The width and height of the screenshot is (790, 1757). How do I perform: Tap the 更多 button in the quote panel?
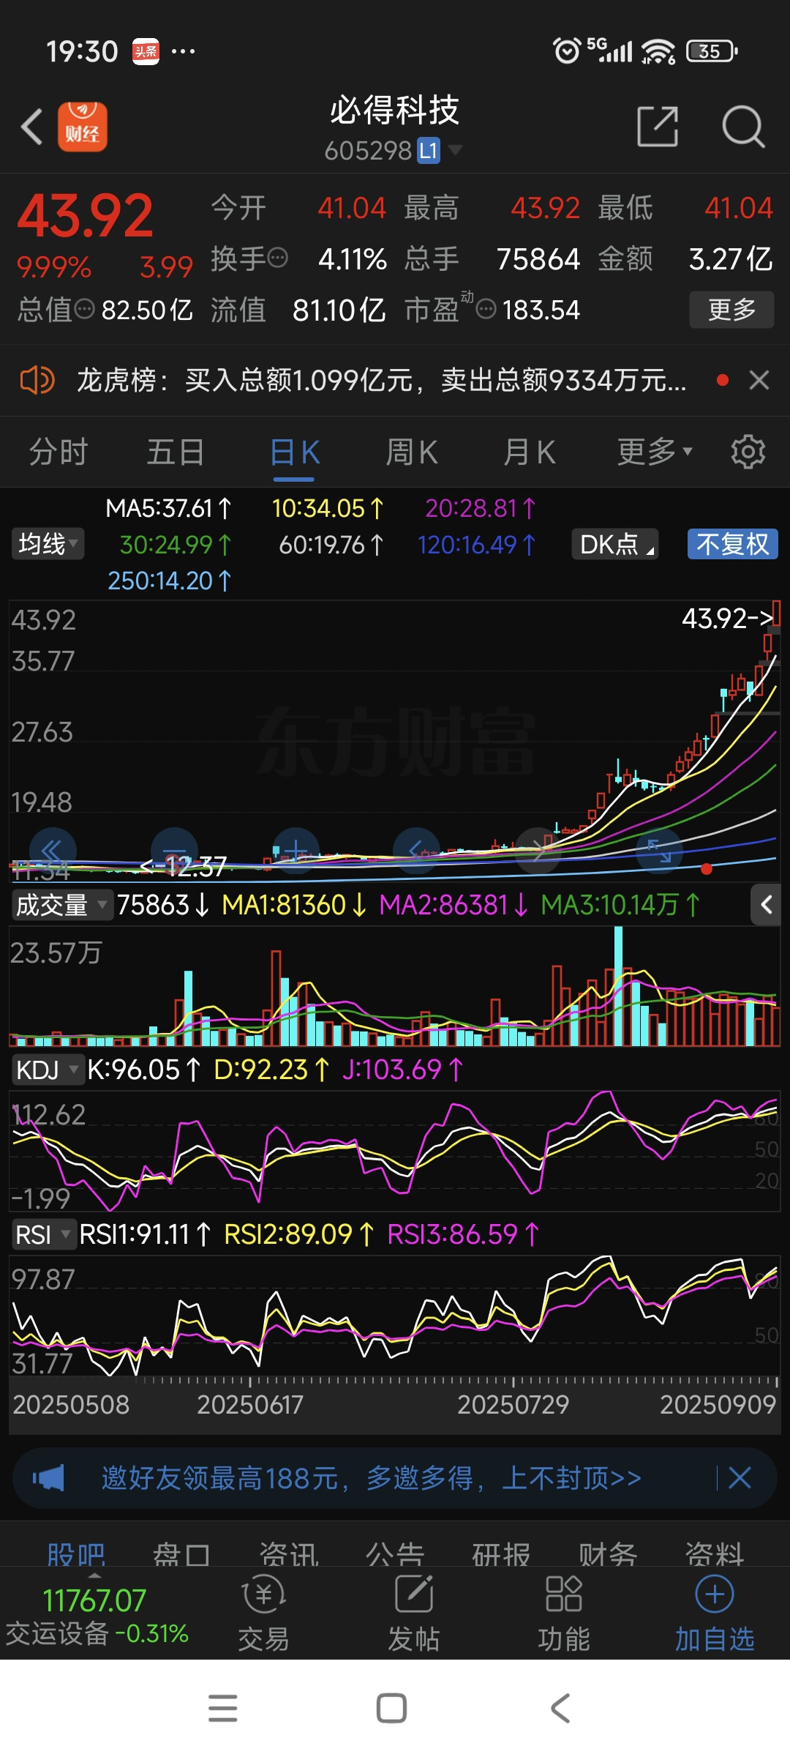point(731,310)
